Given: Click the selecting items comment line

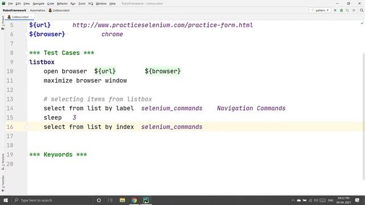Looking at the screenshot, I should tap(98, 99).
